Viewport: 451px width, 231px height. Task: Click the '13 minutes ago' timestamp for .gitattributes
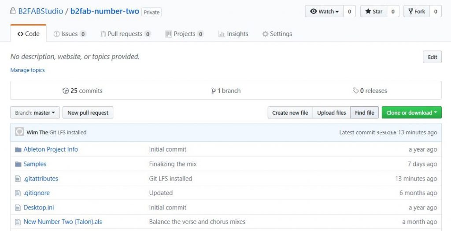[416, 178]
